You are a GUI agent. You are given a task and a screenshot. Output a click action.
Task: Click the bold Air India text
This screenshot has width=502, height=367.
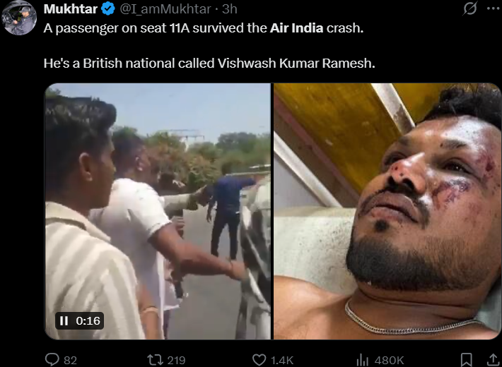pos(296,28)
